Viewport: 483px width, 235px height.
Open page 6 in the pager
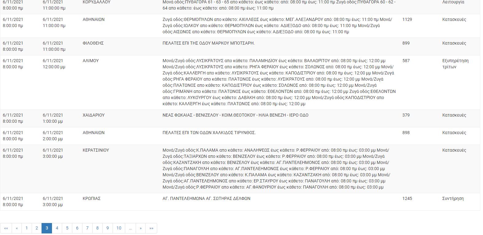(77, 228)
